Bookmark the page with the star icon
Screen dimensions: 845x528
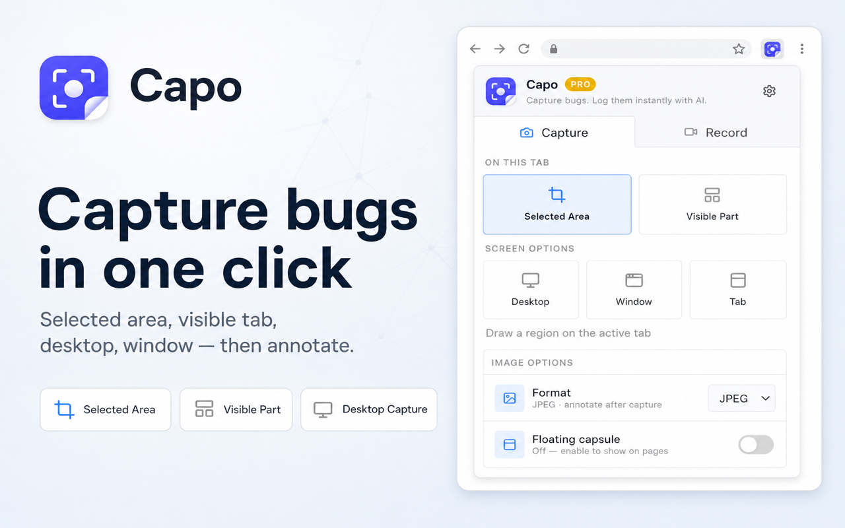[739, 49]
